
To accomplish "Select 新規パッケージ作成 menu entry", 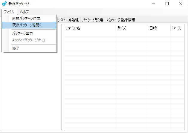I will tap(29, 19).
